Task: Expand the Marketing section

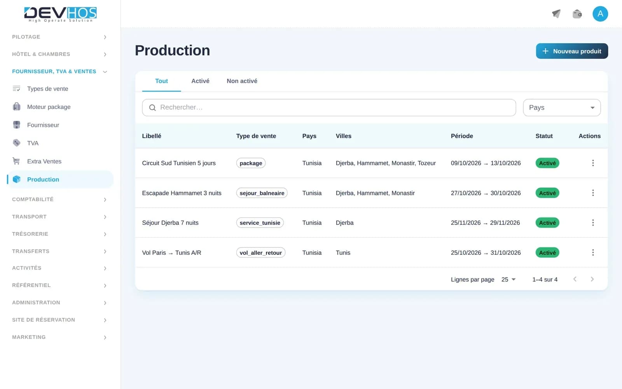Action: [x=59, y=337]
